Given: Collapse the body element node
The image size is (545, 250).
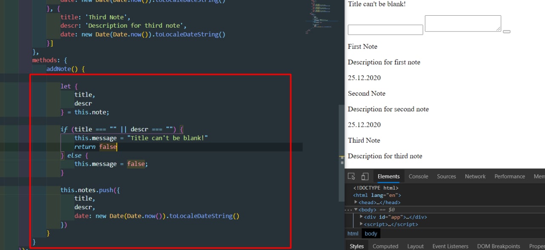Looking at the screenshot, I should [x=356, y=210].
